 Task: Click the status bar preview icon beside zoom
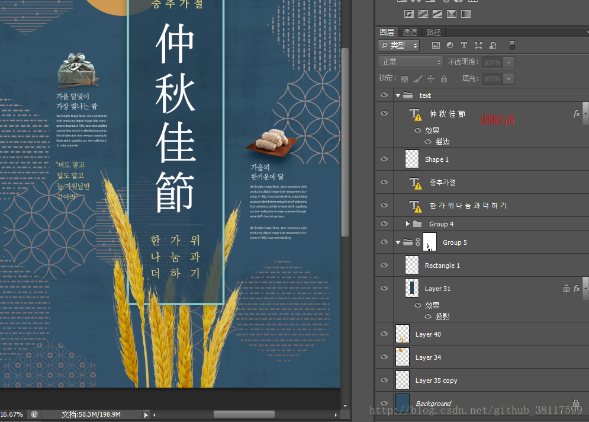coord(34,414)
